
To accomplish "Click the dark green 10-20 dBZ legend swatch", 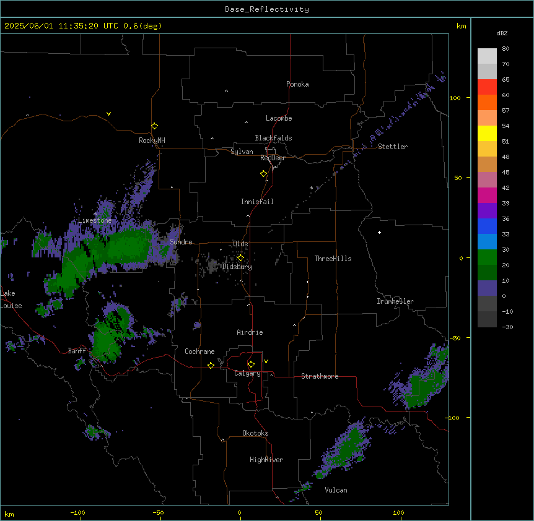I will (x=487, y=273).
